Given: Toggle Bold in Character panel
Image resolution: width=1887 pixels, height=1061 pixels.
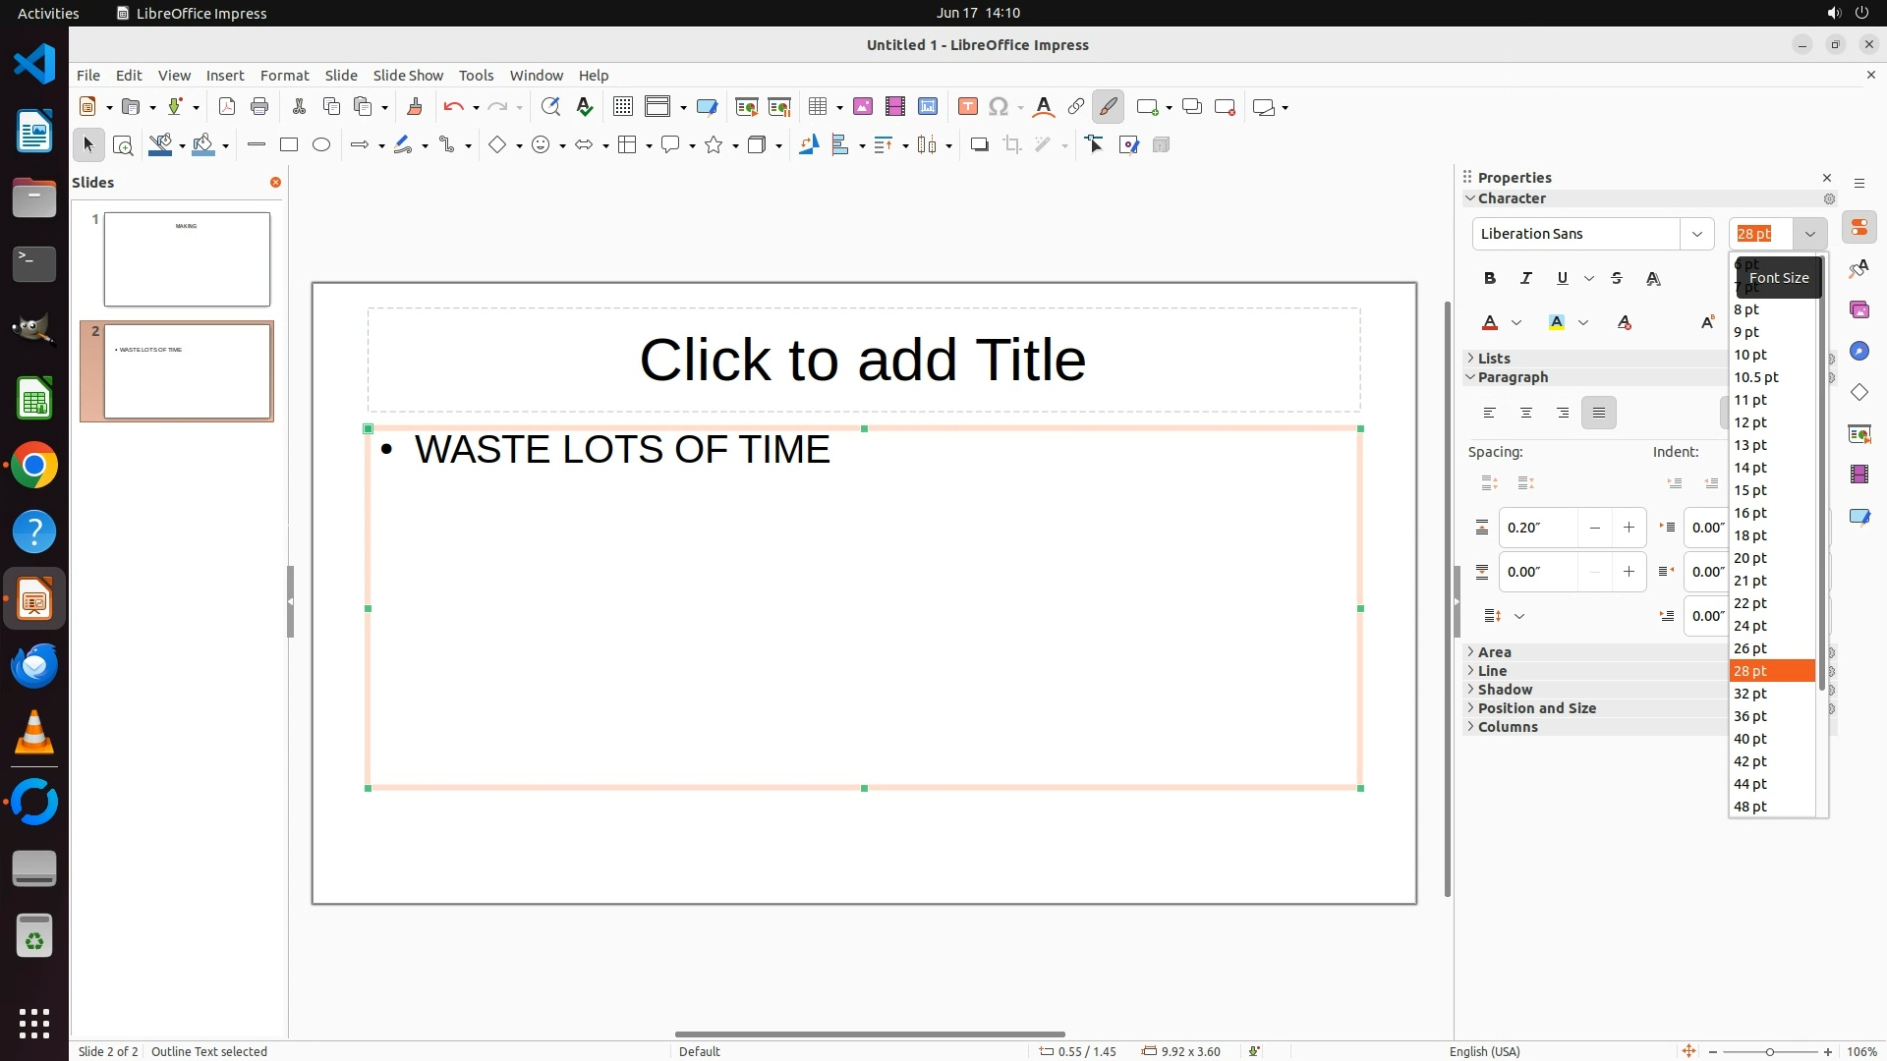Looking at the screenshot, I should (x=1490, y=279).
